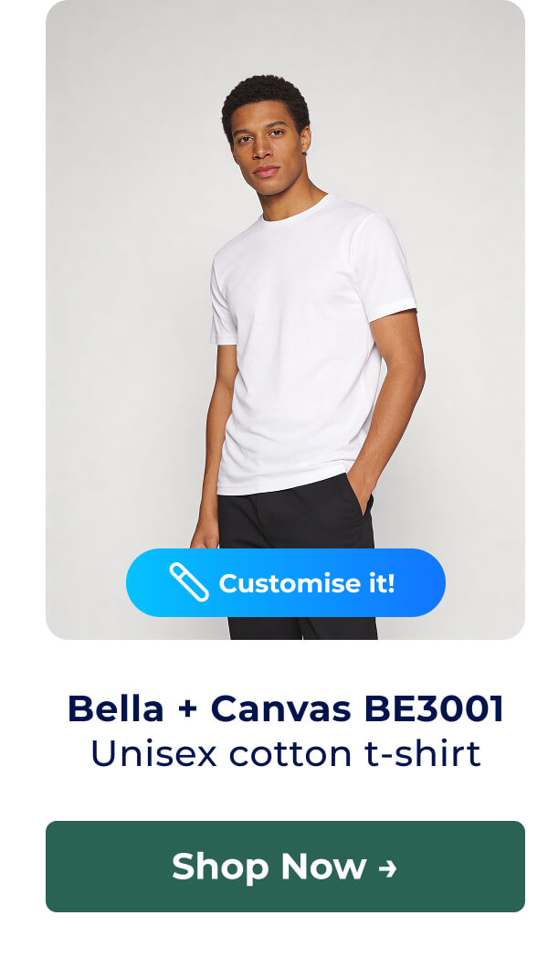Click the Unisex cotton t-shirt subtitle
Screen dimensions: 548x958
pos(285,753)
